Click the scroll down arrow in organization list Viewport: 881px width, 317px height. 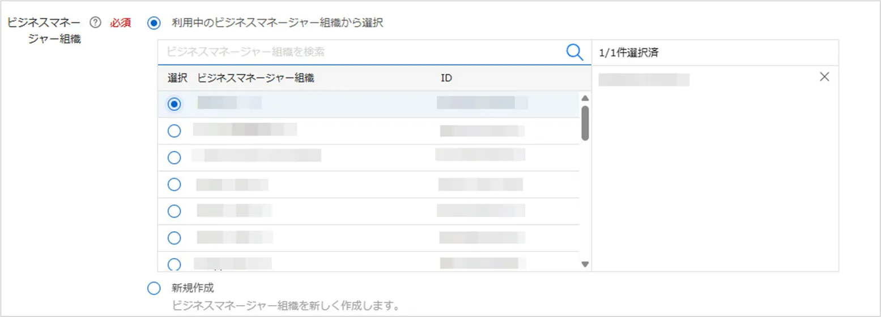585,264
